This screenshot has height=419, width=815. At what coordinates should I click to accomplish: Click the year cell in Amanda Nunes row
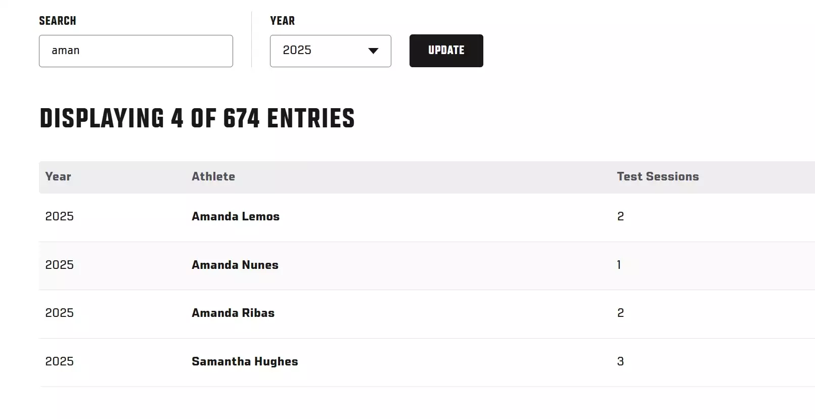(x=60, y=265)
